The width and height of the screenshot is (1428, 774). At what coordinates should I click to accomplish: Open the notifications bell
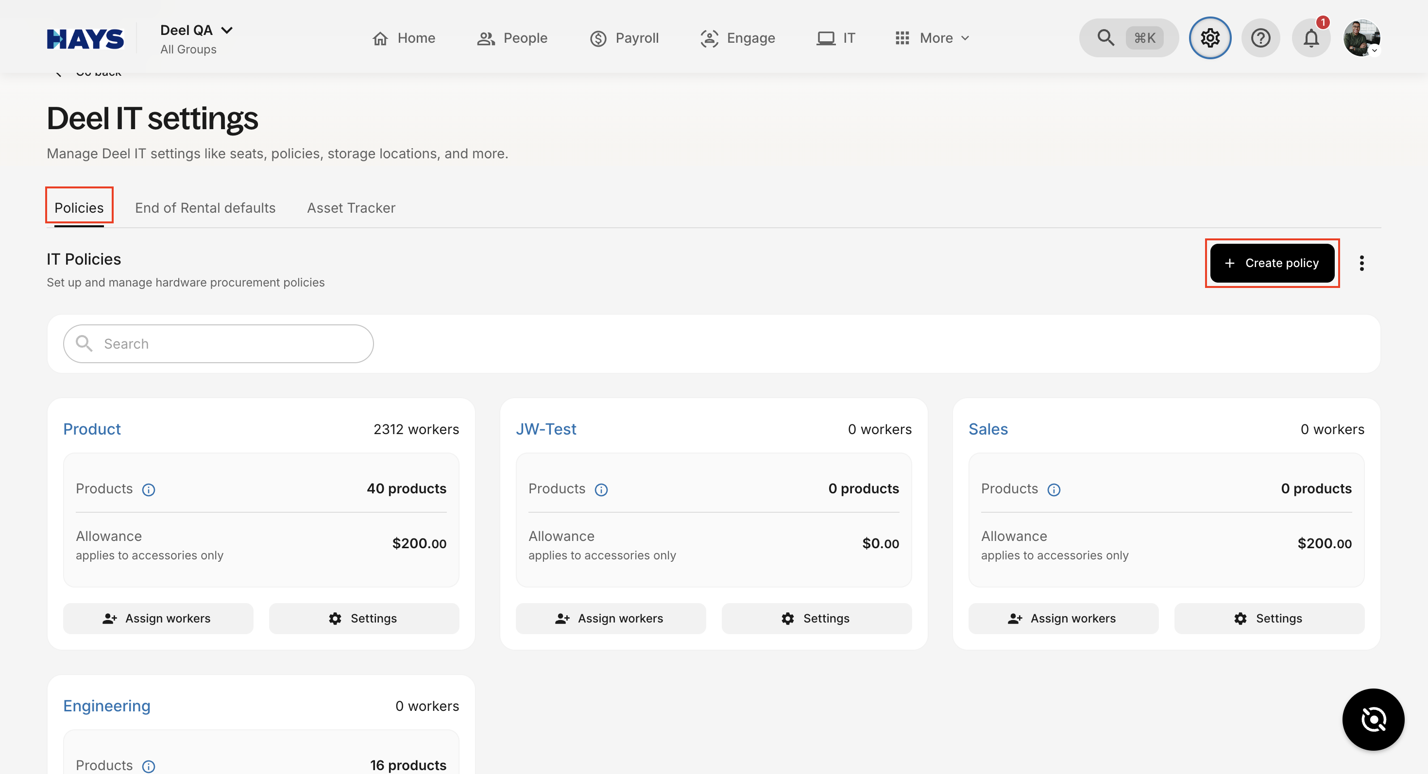[x=1311, y=38]
